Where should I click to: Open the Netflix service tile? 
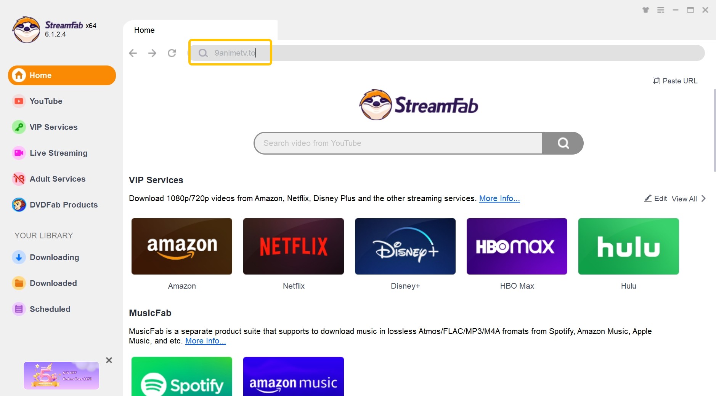pyautogui.click(x=294, y=246)
